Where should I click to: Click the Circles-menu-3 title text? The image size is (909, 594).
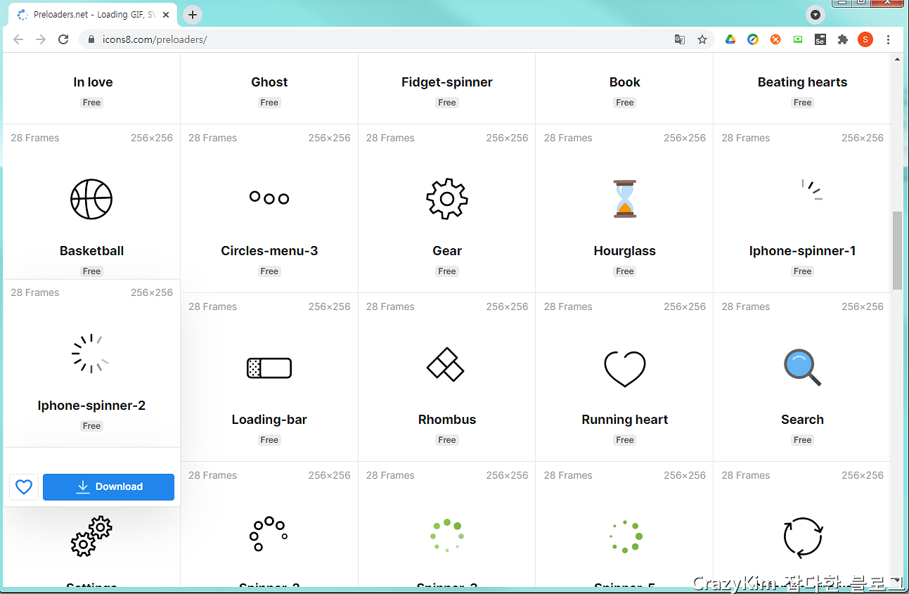coord(269,251)
